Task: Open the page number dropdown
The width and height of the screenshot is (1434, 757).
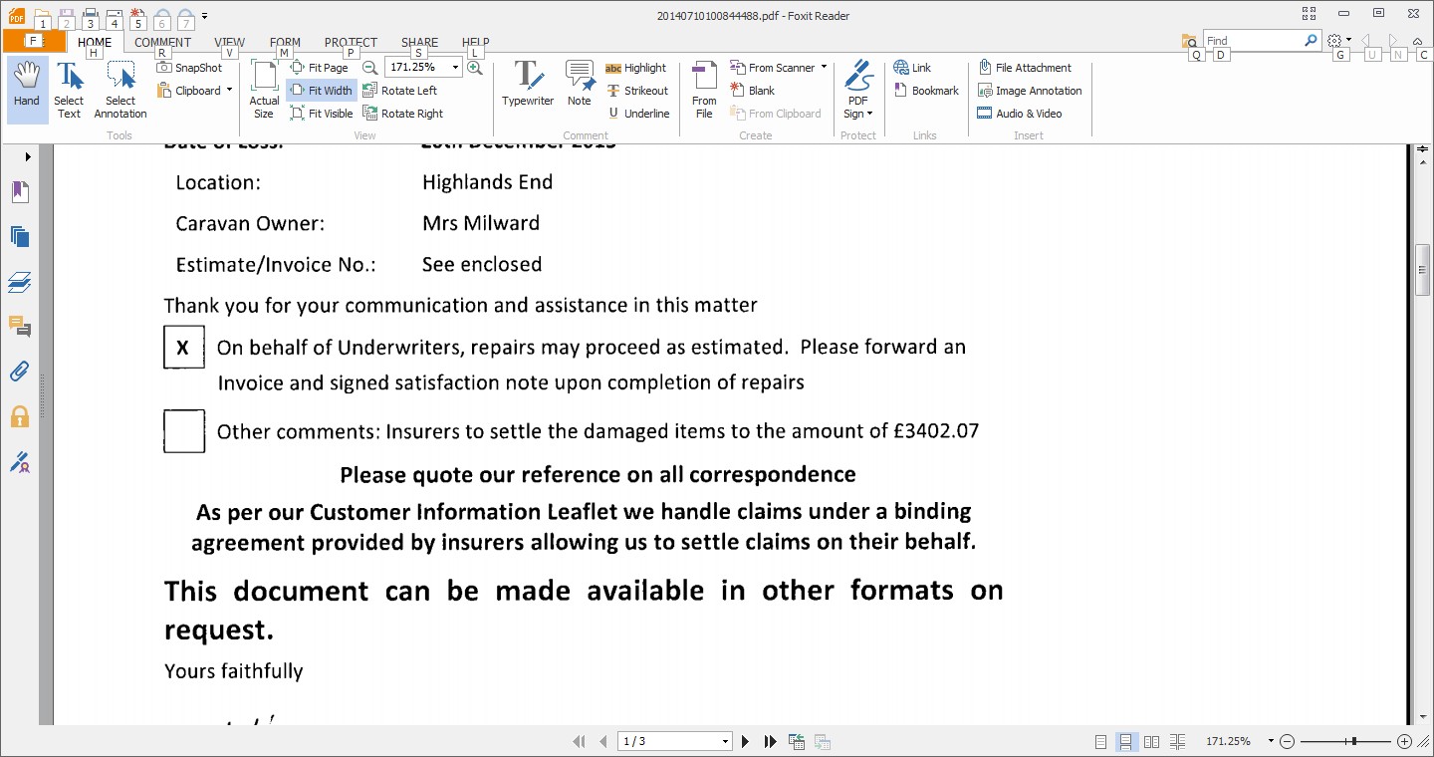Action: [x=725, y=742]
